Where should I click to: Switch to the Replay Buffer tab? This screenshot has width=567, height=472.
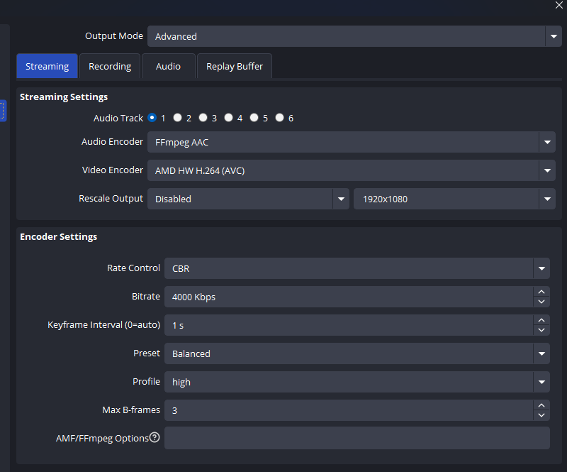[235, 66]
